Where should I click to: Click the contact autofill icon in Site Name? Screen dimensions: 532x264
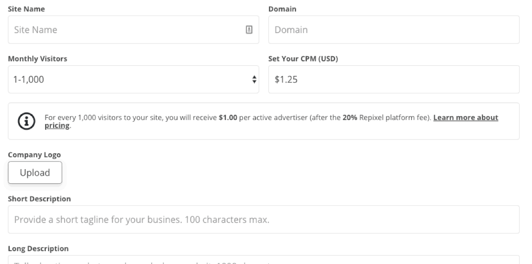[x=249, y=30]
